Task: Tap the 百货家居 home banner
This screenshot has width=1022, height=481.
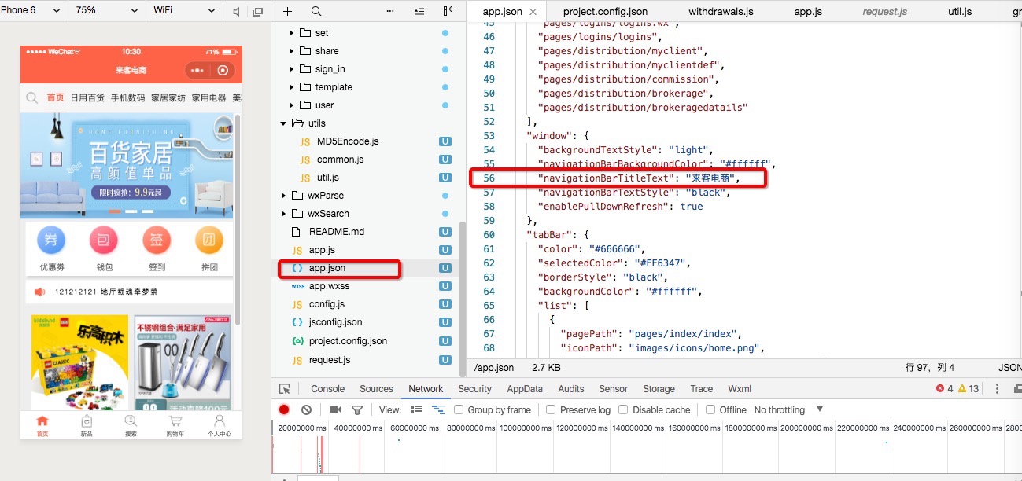Action: pos(127,166)
